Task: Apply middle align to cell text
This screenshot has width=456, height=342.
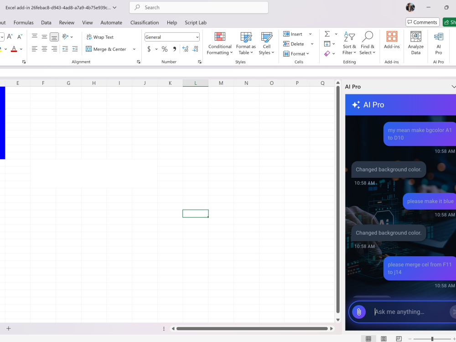Action: 44,36
